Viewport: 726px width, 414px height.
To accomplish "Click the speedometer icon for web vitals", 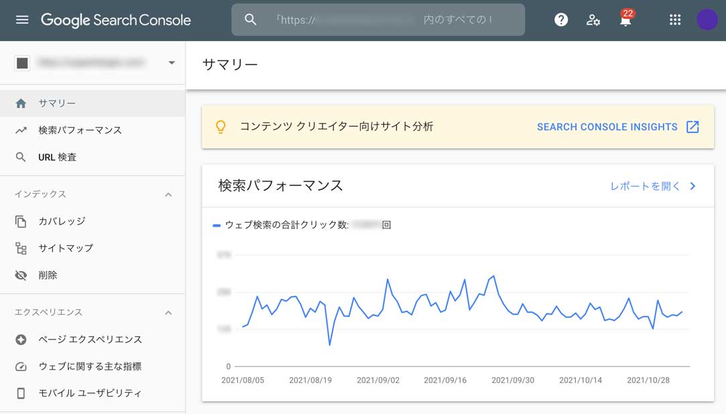I will (21, 367).
